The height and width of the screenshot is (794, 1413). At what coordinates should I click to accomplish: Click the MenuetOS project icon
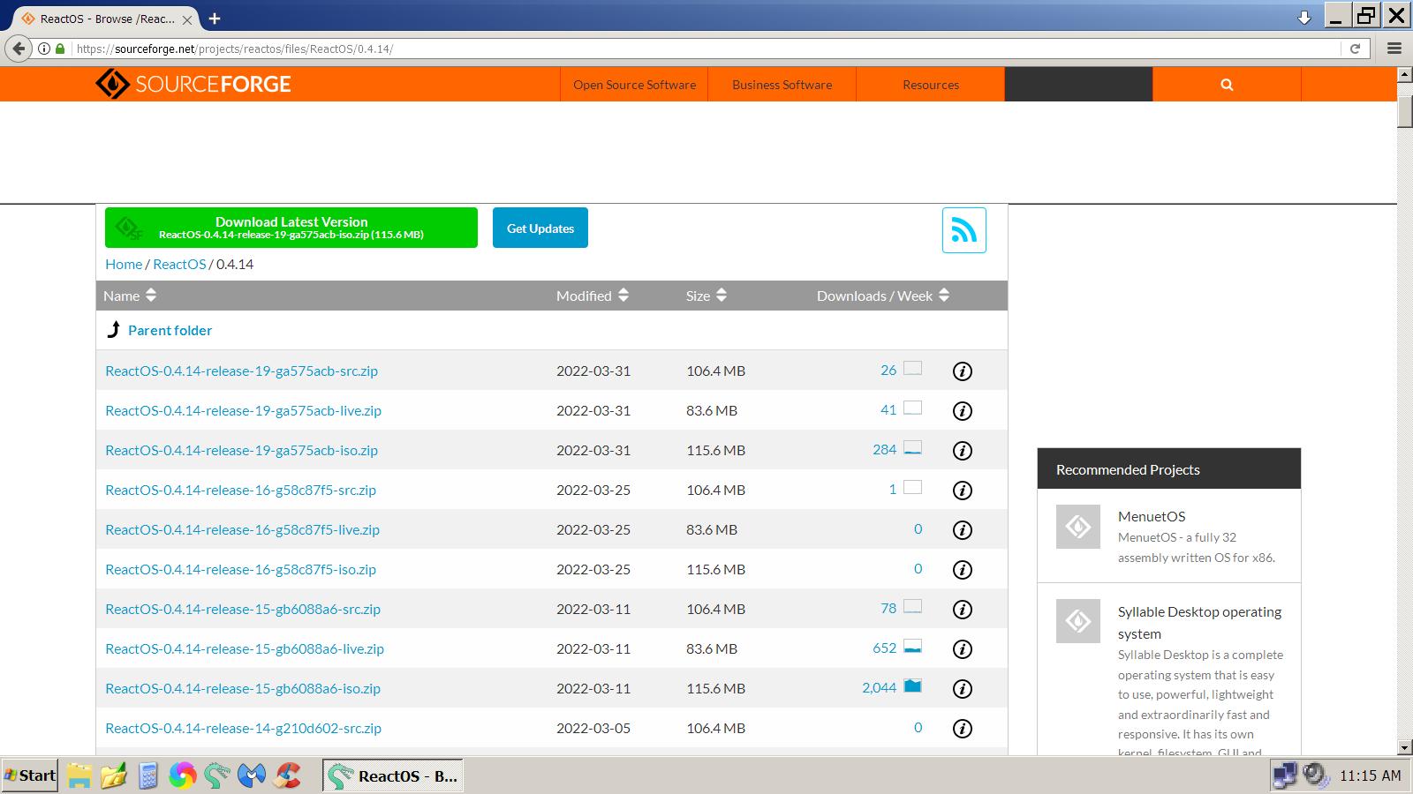click(1078, 527)
